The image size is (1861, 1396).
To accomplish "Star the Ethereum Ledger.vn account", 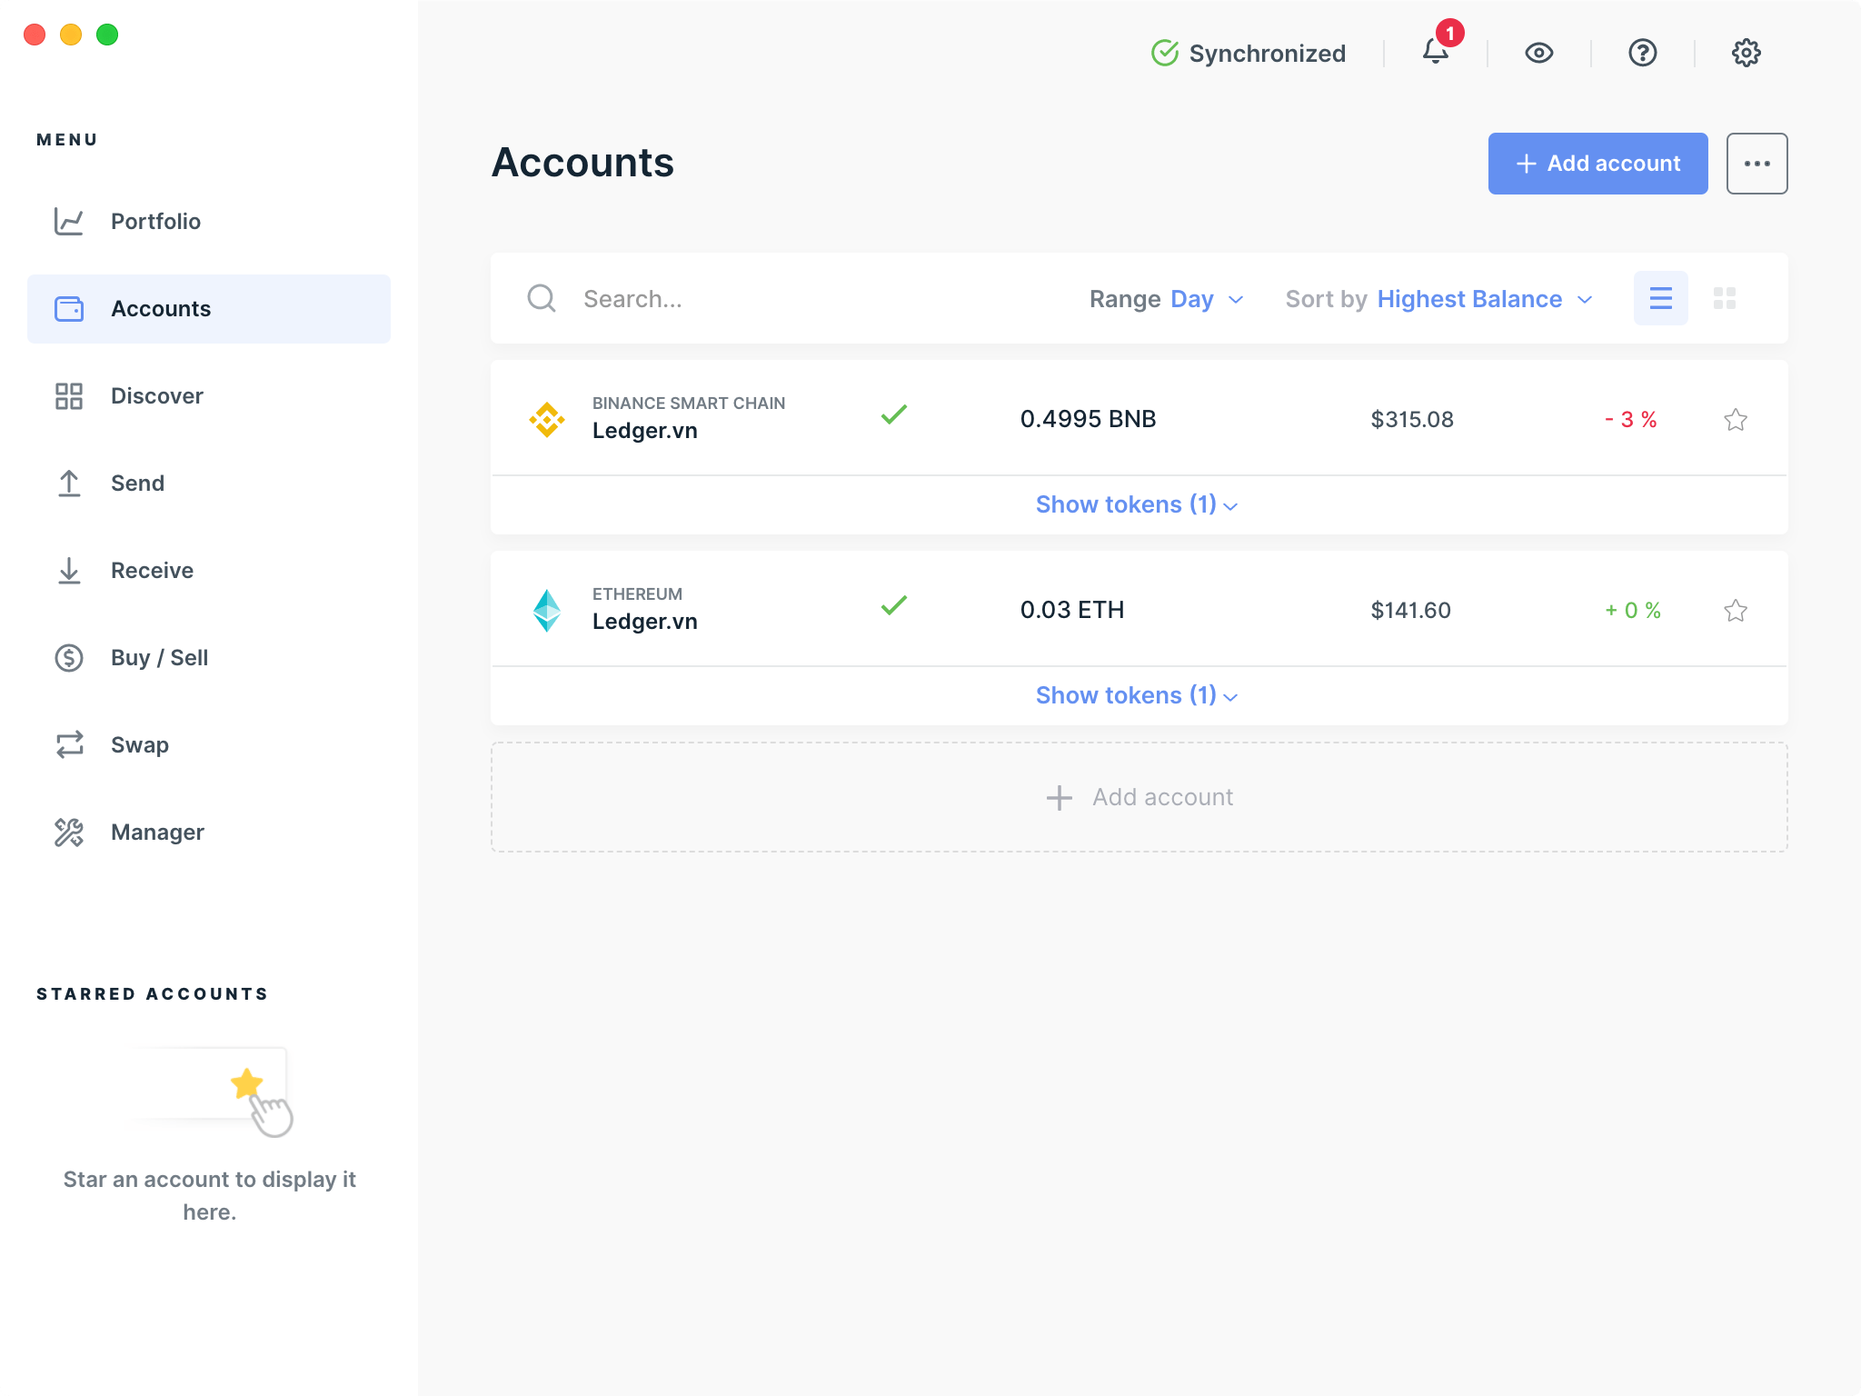I will point(1735,611).
